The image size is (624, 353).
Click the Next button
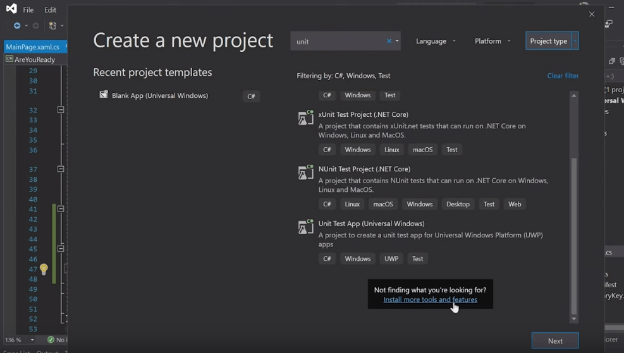click(x=555, y=340)
